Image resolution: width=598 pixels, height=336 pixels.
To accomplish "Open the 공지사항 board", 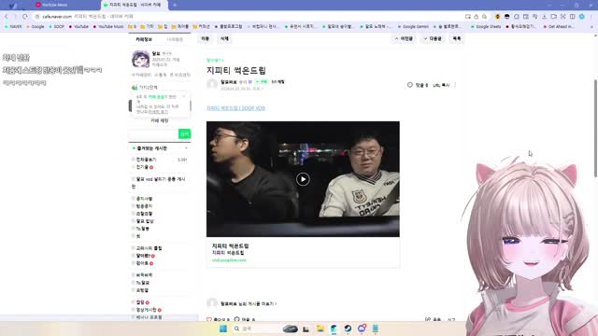I will click(144, 199).
